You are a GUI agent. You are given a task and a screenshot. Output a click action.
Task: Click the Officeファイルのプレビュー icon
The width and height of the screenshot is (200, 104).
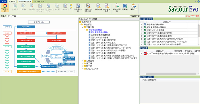[40, 8]
